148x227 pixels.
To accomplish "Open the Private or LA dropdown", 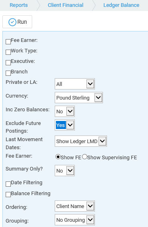I will [x=75, y=84].
